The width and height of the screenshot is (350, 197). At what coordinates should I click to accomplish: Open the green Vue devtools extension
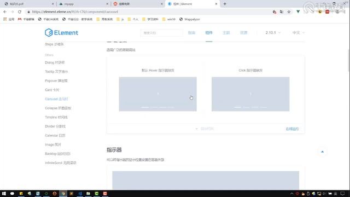point(298,11)
